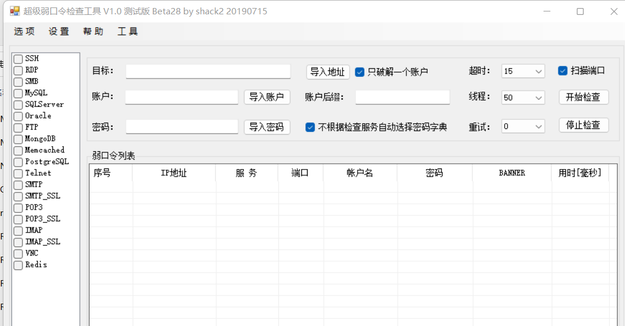Toggle 不根据检查服务自动选择密码字典 checkbox
The width and height of the screenshot is (625, 326).
[310, 127]
